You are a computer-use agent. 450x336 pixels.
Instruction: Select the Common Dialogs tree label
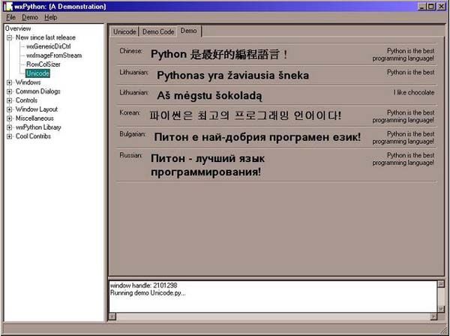[x=38, y=91]
